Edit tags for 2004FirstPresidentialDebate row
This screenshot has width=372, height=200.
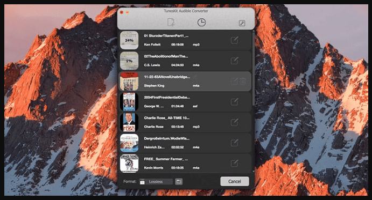234,102
